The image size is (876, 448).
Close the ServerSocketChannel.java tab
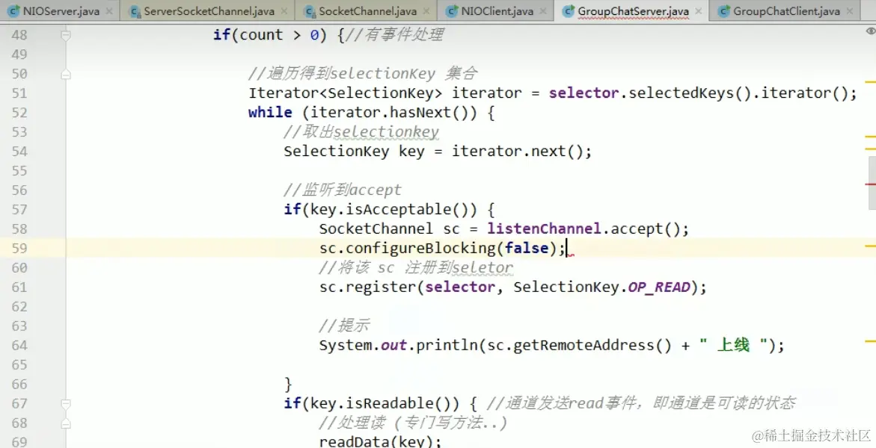(284, 11)
